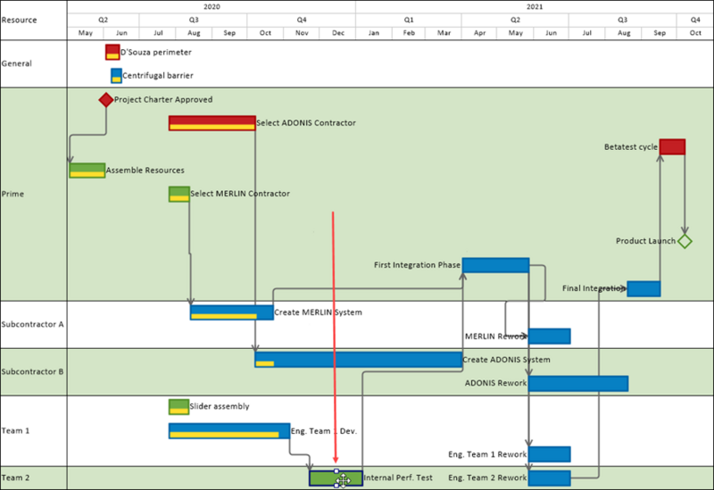Click the 2021 Q3 quarter header
714x490 pixels.
coord(622,20)
